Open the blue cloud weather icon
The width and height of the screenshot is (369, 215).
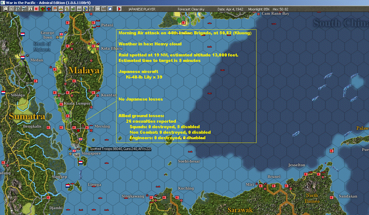(x=110, y=9)
